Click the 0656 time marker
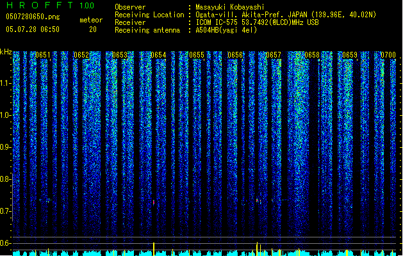The width and height of the screenshot is (403, 256). click(x=235, y=55)
